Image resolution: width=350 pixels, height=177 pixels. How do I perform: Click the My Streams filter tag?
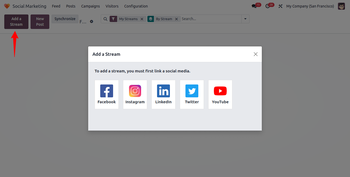pyautogui.click(x=128, y=19)
